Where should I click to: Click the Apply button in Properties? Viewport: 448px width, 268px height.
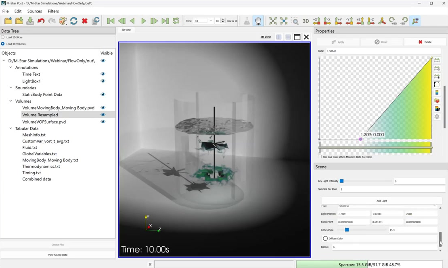coord(338,42)
